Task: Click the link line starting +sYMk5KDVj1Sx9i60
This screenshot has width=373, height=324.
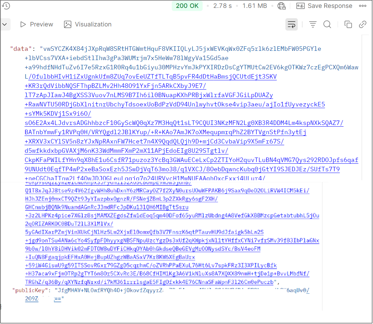Action: [x=58, y=114]
